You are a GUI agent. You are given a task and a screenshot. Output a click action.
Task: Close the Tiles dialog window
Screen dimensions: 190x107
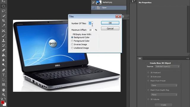[x=118, y=16]
